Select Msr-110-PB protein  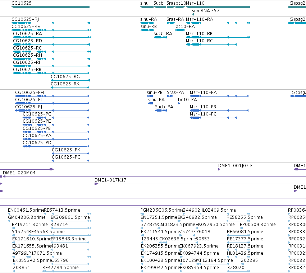click(x=219, y=110)
